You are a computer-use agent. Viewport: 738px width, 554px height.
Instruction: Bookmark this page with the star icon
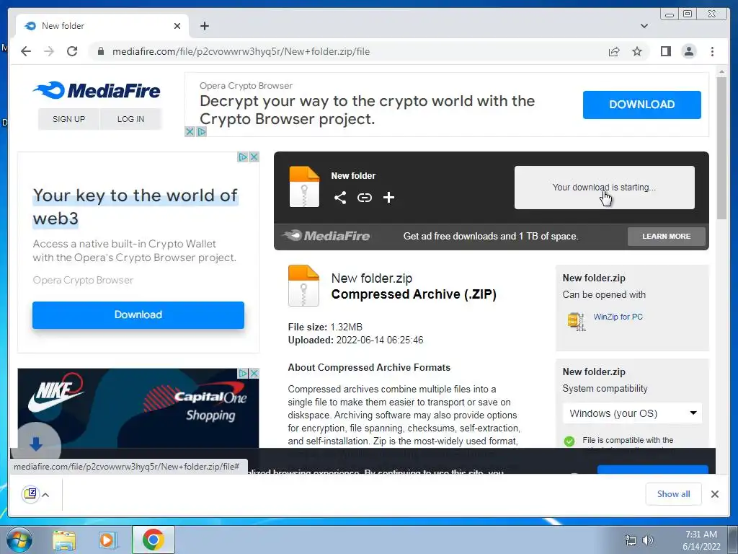[637, 51]
